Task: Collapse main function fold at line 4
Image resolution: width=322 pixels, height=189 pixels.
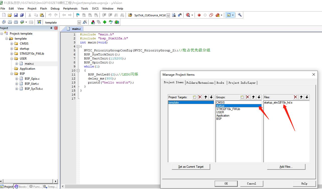Action: (78, 46)
